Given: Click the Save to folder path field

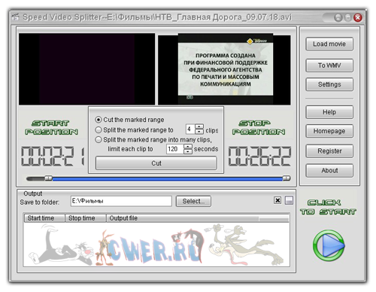Looking at the screenshot, I should (121, 201).
